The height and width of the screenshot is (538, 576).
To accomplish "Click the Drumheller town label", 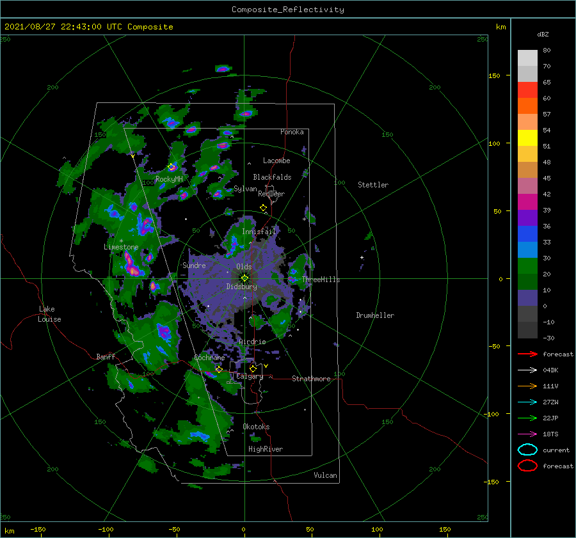I will (375, 315).
